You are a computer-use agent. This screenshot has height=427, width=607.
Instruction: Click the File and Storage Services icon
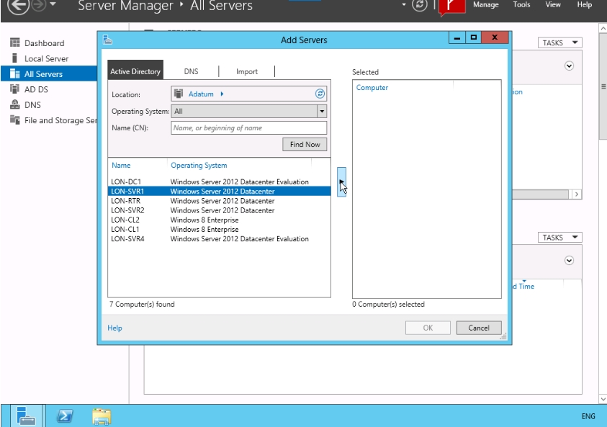(14, 120)
